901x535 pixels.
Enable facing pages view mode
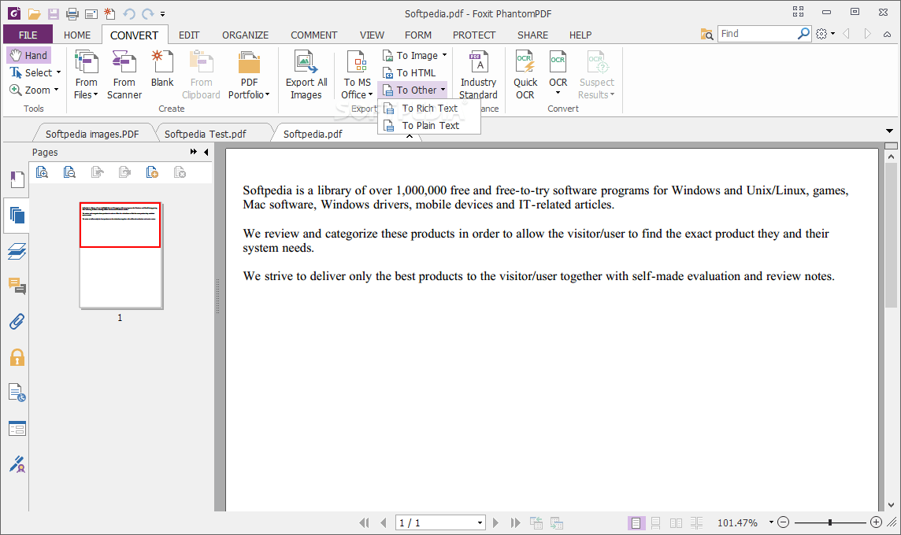tap(677, 523)
